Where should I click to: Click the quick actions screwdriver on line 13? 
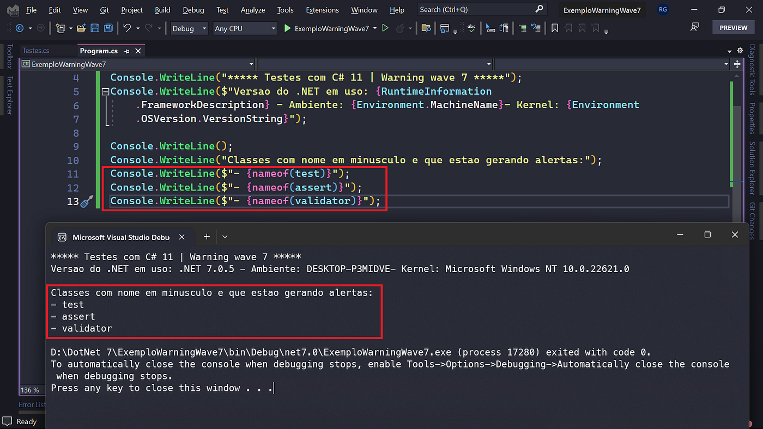[87, 202]
